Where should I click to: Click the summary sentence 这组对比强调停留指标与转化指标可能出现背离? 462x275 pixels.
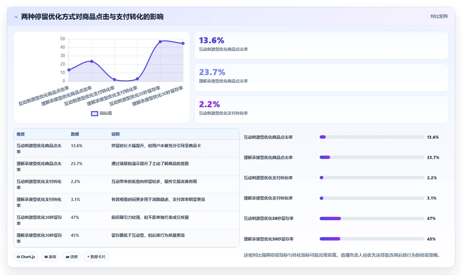[x=291, y=255]
